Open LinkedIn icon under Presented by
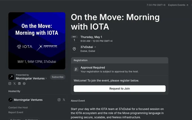This screenshot has width=192, height=120. [19, 83]
